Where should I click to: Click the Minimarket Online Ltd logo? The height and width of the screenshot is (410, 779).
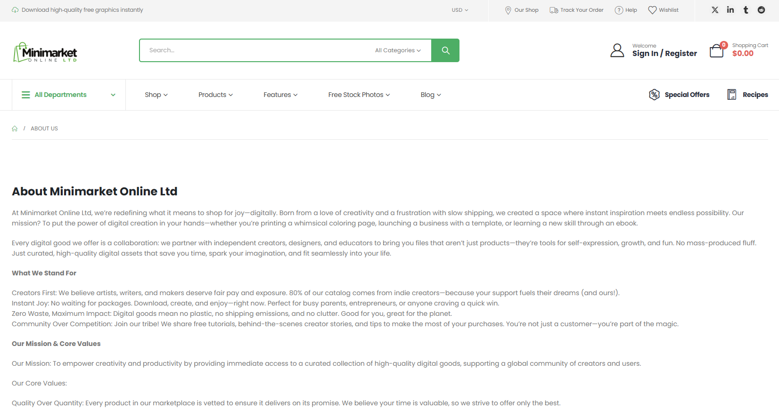tap(45, 52)
